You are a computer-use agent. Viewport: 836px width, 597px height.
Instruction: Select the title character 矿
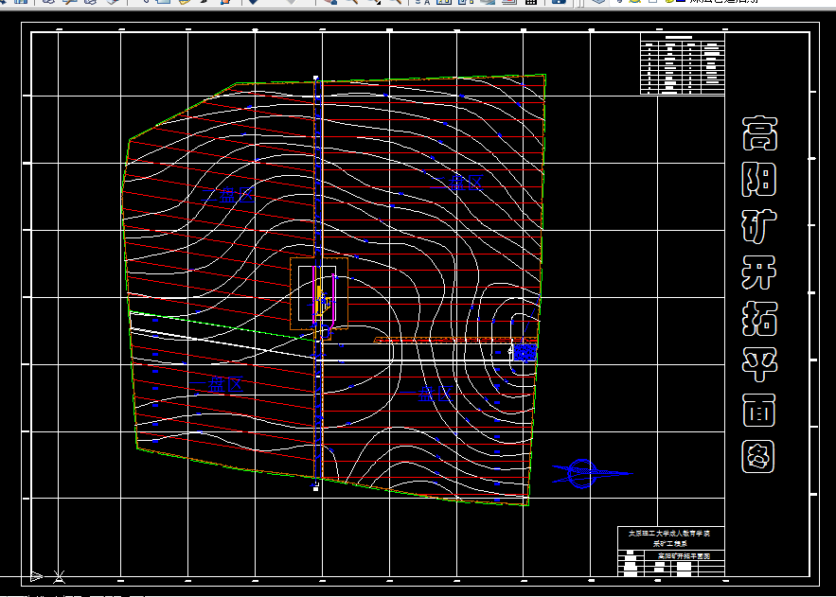(759, 226)
